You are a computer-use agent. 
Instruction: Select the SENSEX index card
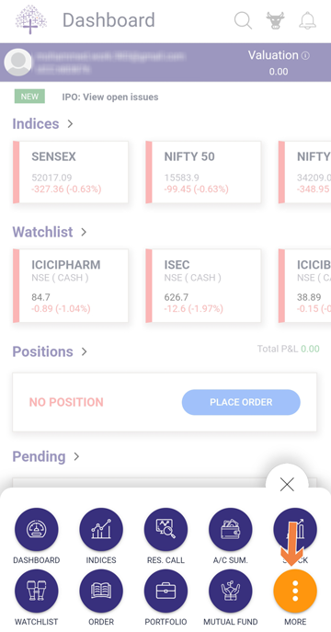[71, 172]
